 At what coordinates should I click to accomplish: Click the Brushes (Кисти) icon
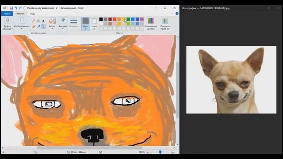[x=52, y=21]
